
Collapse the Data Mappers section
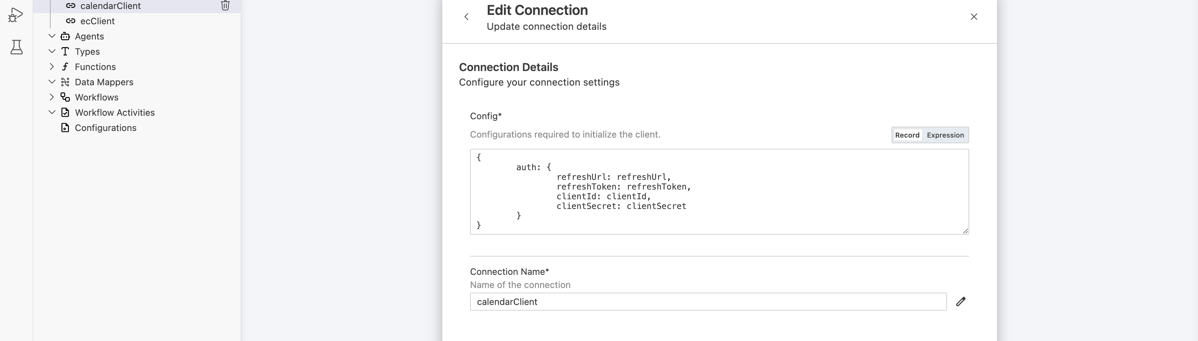[x=52, y=82]
